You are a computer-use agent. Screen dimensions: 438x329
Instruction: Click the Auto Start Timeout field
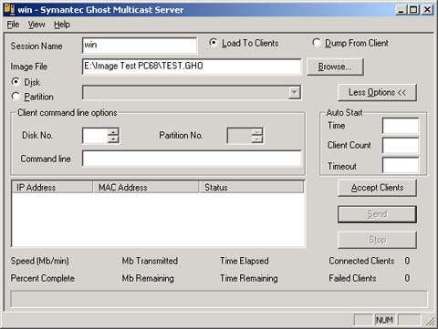[401, 166]
